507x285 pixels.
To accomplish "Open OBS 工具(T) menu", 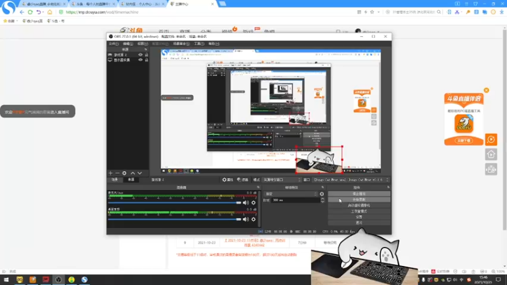I will (199, 44).
